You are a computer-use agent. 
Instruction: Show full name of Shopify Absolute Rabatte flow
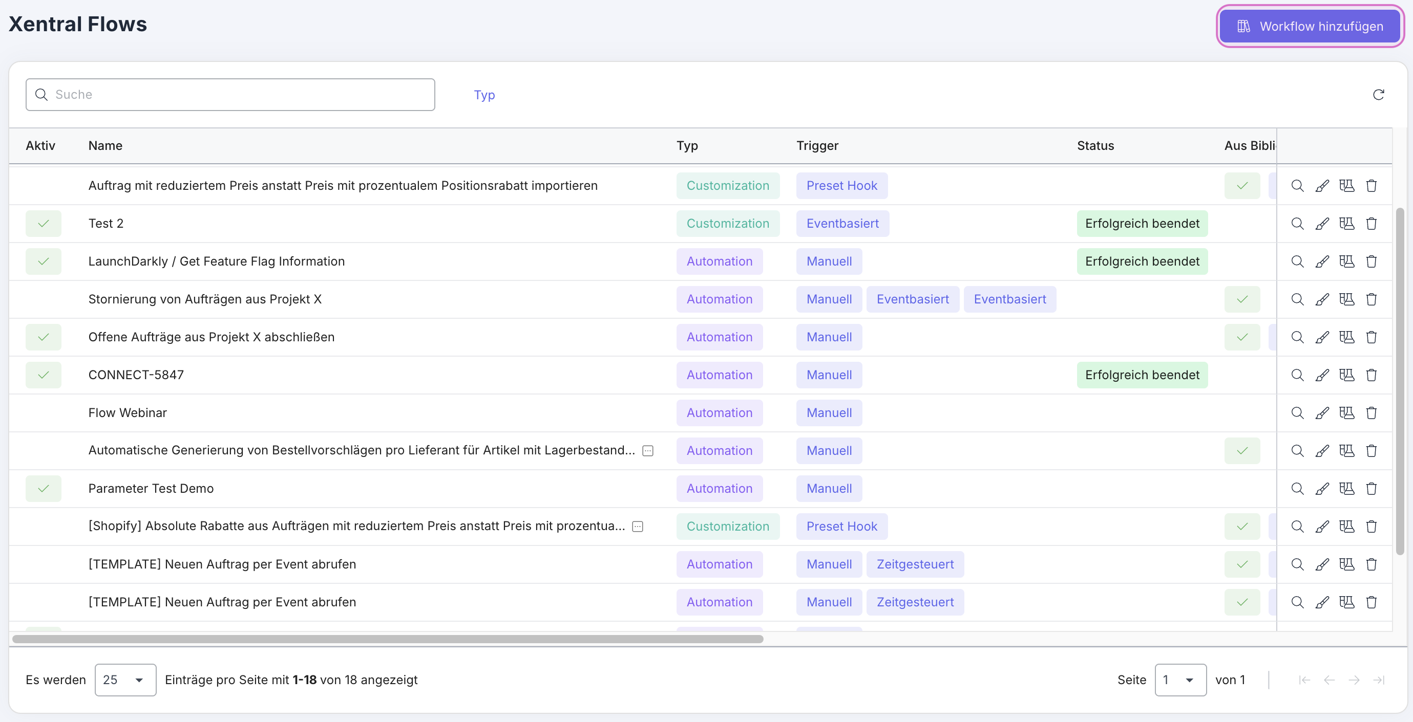(x=638, y=527)
